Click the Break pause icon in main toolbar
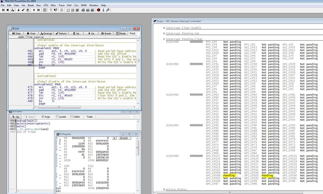323x194 pixels. pos(38,10)
